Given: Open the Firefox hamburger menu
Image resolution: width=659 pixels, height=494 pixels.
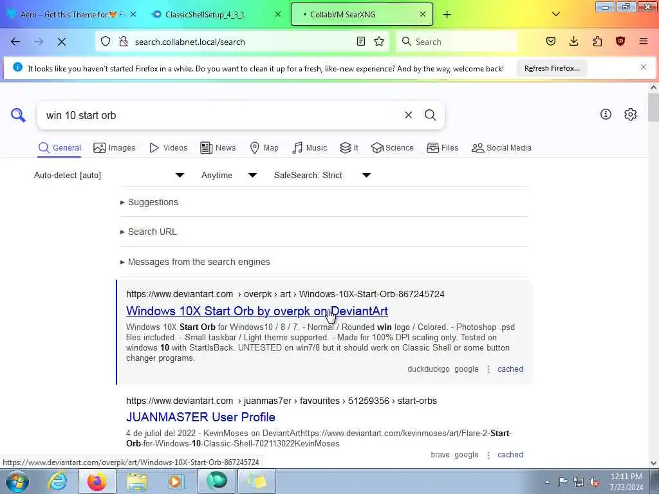Looking at the screenshot, I should tap(644, 41).
